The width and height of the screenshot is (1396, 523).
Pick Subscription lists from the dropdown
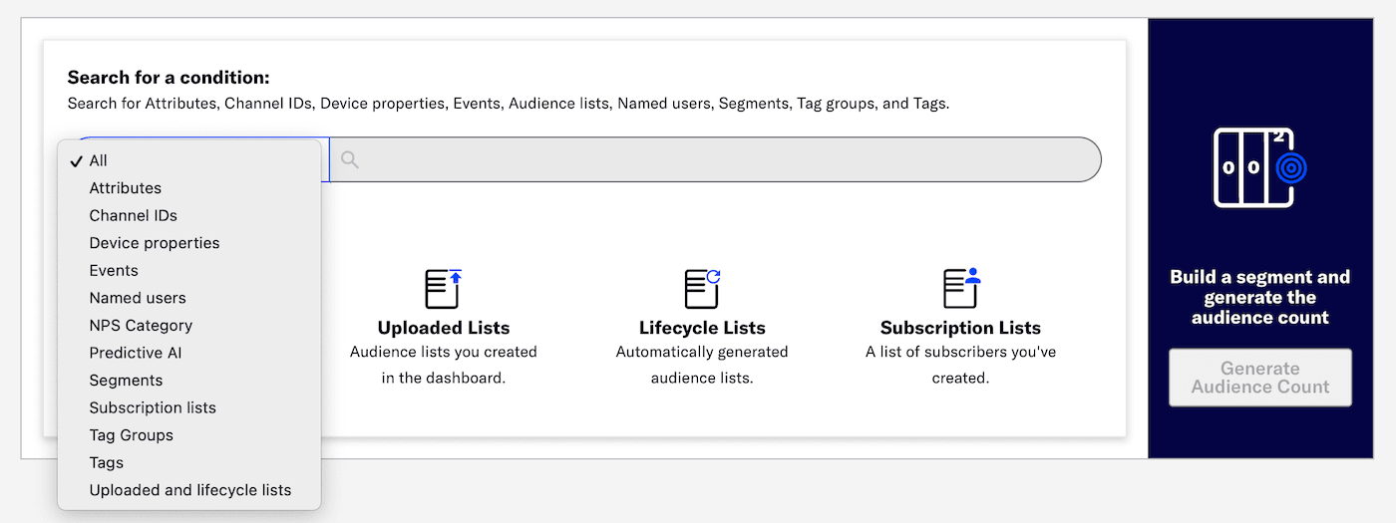153,407
